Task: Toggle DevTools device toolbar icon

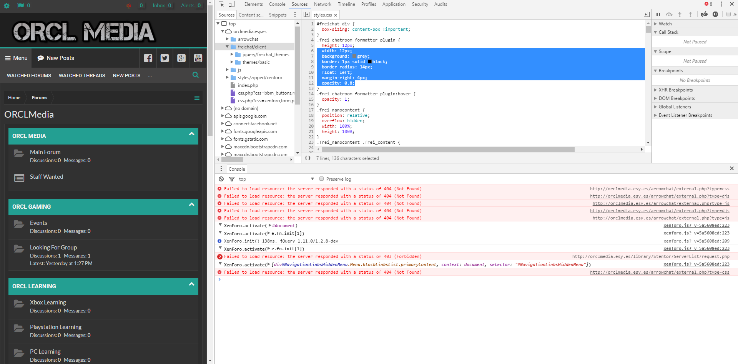Action: 231,4
